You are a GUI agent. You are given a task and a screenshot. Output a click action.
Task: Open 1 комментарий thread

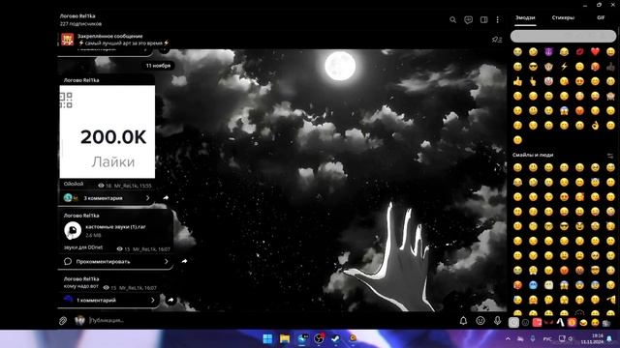pos(109,301)
